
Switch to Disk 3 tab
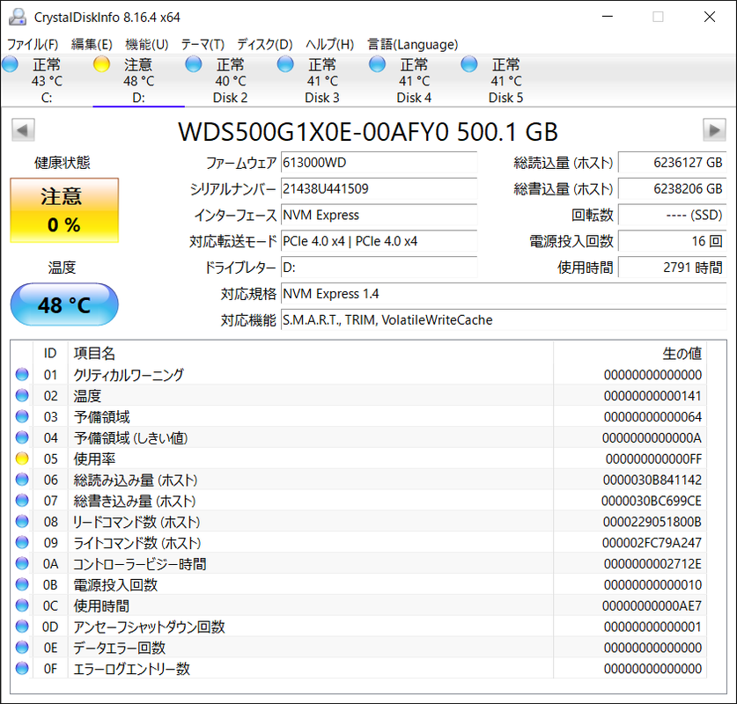tap(322, 80)
